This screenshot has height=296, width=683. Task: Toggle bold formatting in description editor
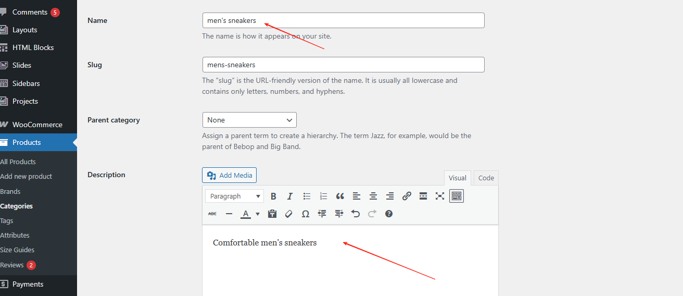tap(273, 196)
